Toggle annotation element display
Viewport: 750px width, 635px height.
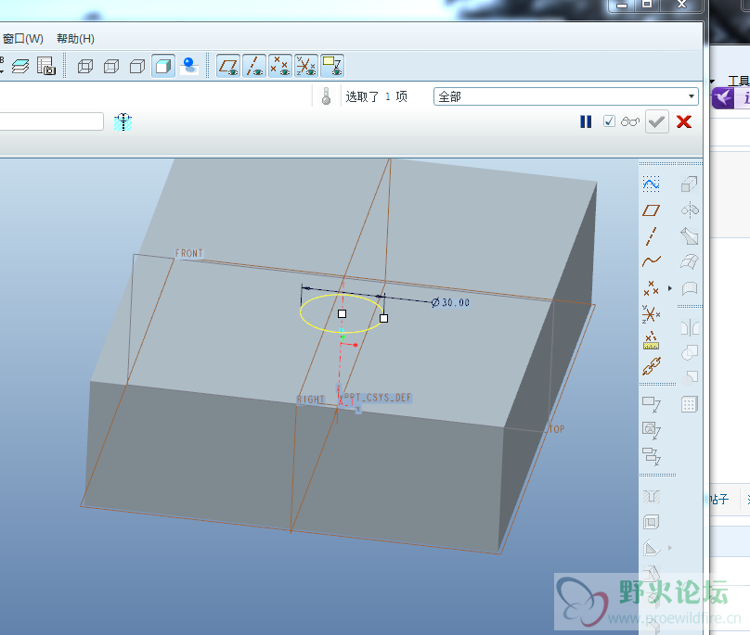tap(332, 66)
